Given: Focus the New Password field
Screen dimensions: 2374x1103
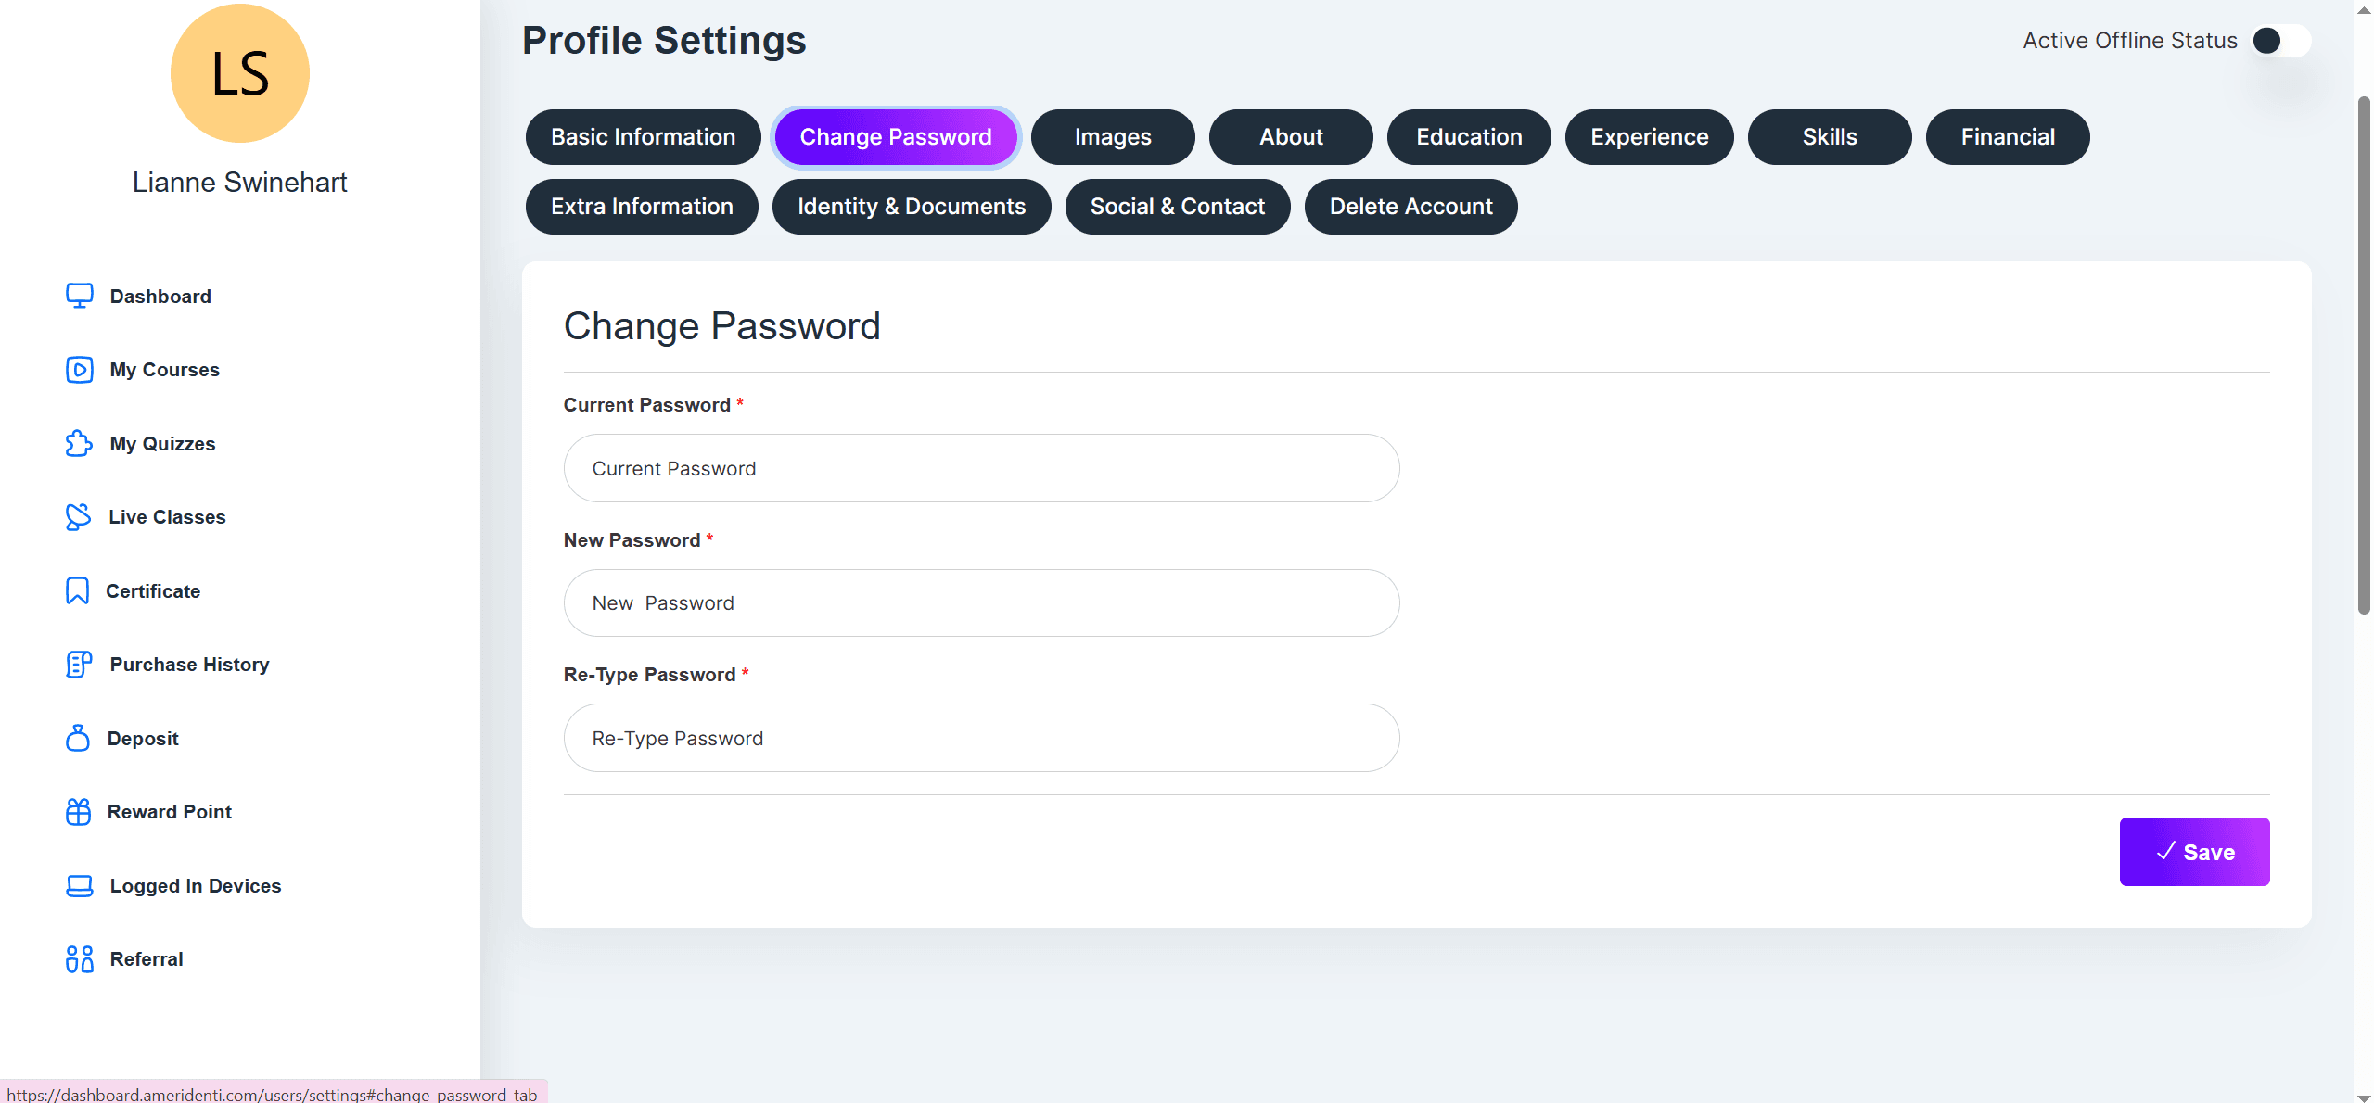Looking at the screenshot, I should pyautogui.click(x=982, y=602).
